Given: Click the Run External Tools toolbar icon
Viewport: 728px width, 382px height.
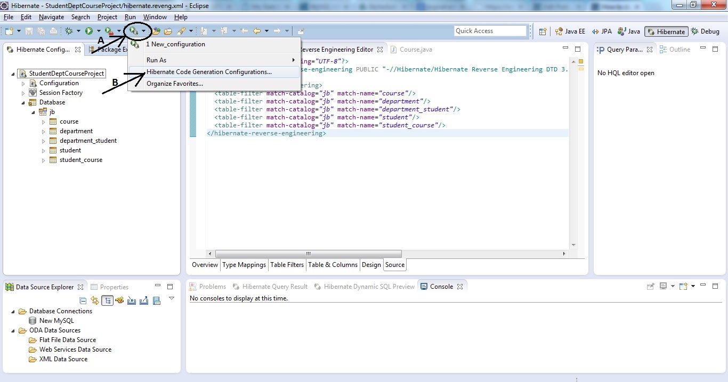Looking at the screenshot, I should tap(109, 31).
